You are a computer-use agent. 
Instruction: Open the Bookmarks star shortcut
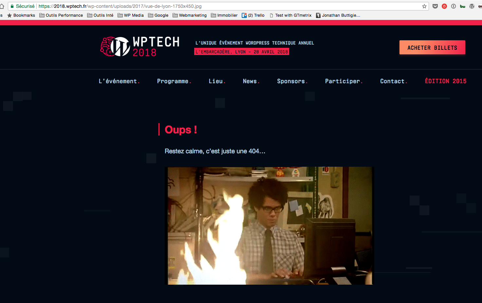pyautogui.click(x=21, y=15)
